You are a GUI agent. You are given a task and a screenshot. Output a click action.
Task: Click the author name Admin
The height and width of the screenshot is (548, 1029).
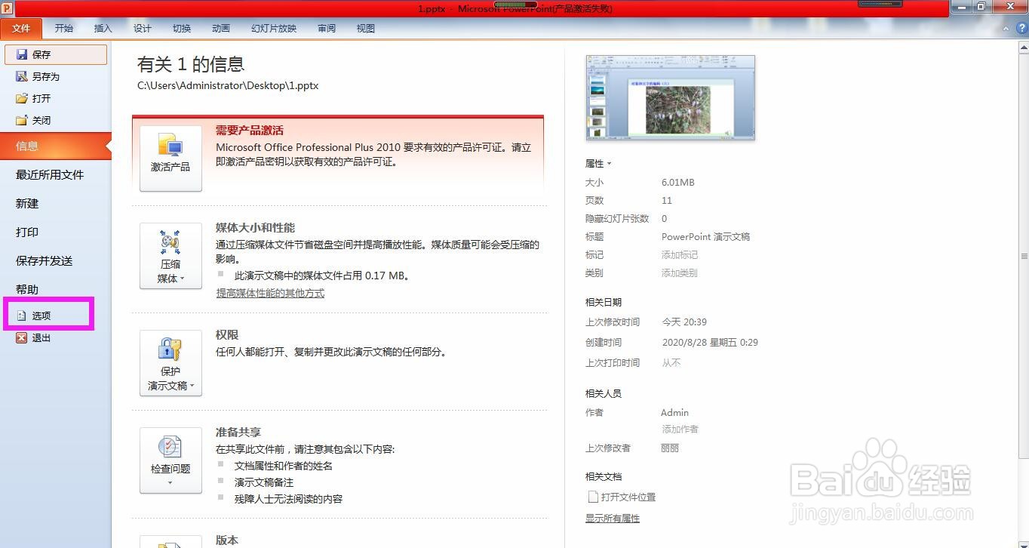tap(674, 412)
